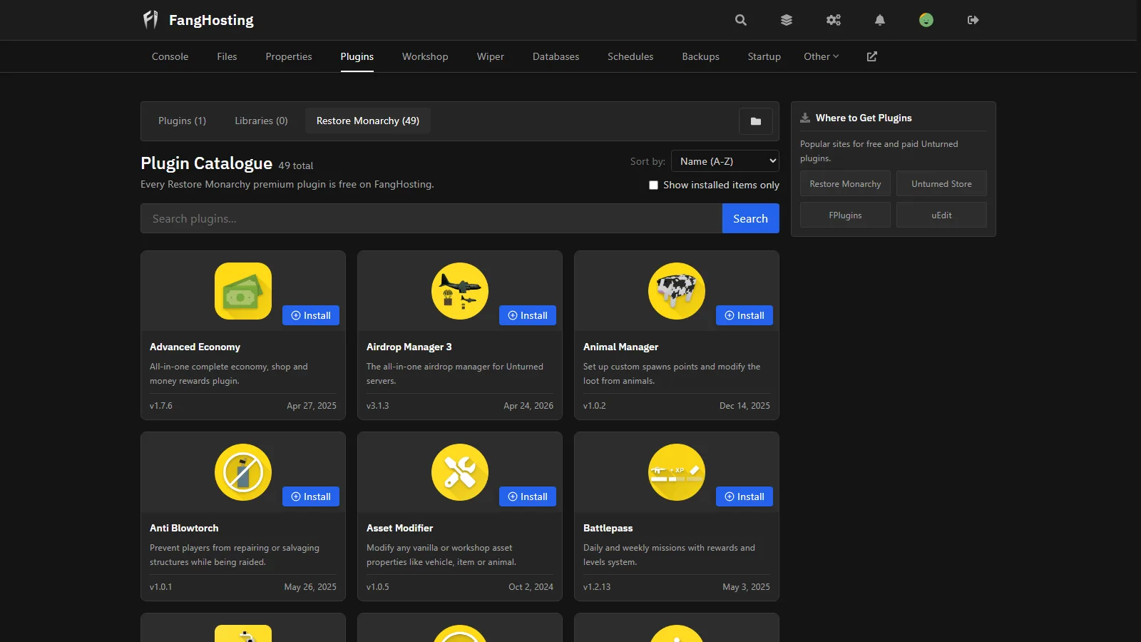The height and width of the screenshot is (642, 1141).
Task: Switch to the Schedules tab
Action: (630, 56)
